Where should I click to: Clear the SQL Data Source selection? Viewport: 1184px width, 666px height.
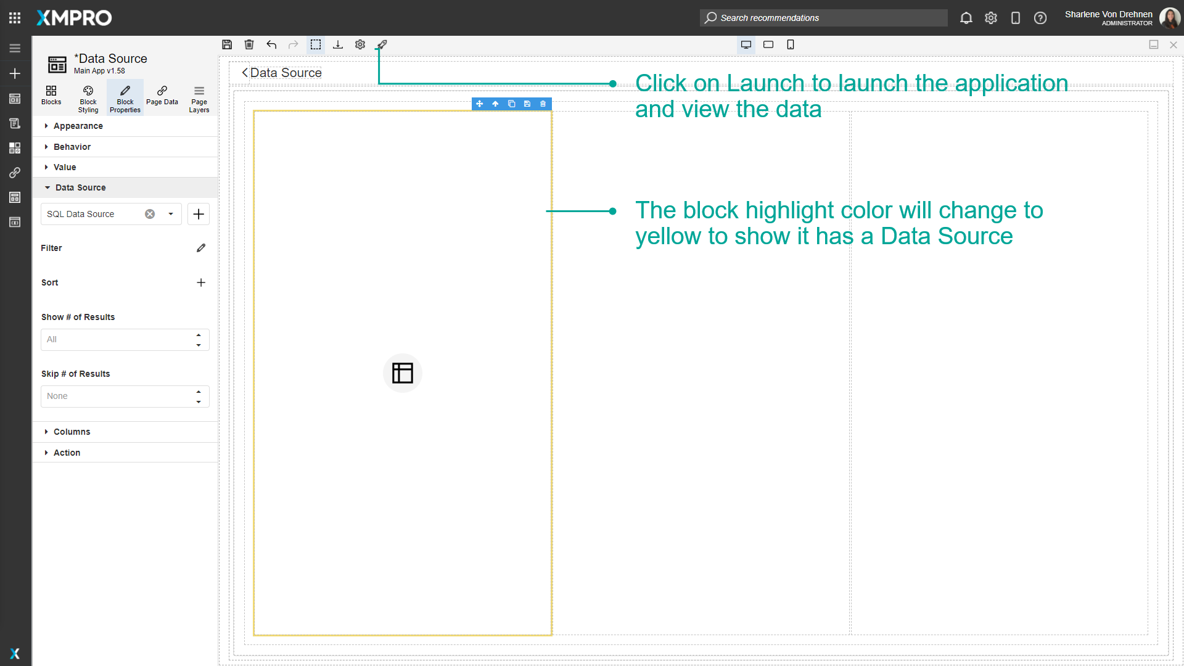click(149, 214)
